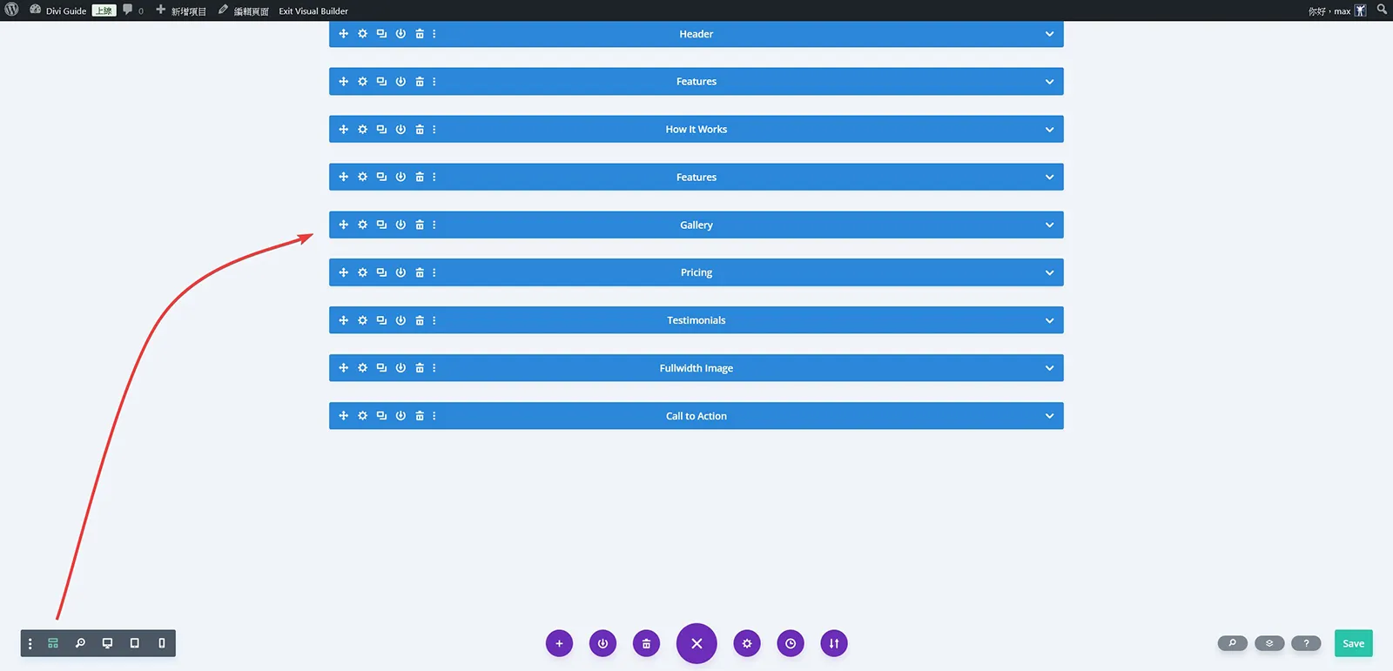Open settings gear for Header section
The height and width of the screenshot is (671, 1393).
tap(362, 34)
